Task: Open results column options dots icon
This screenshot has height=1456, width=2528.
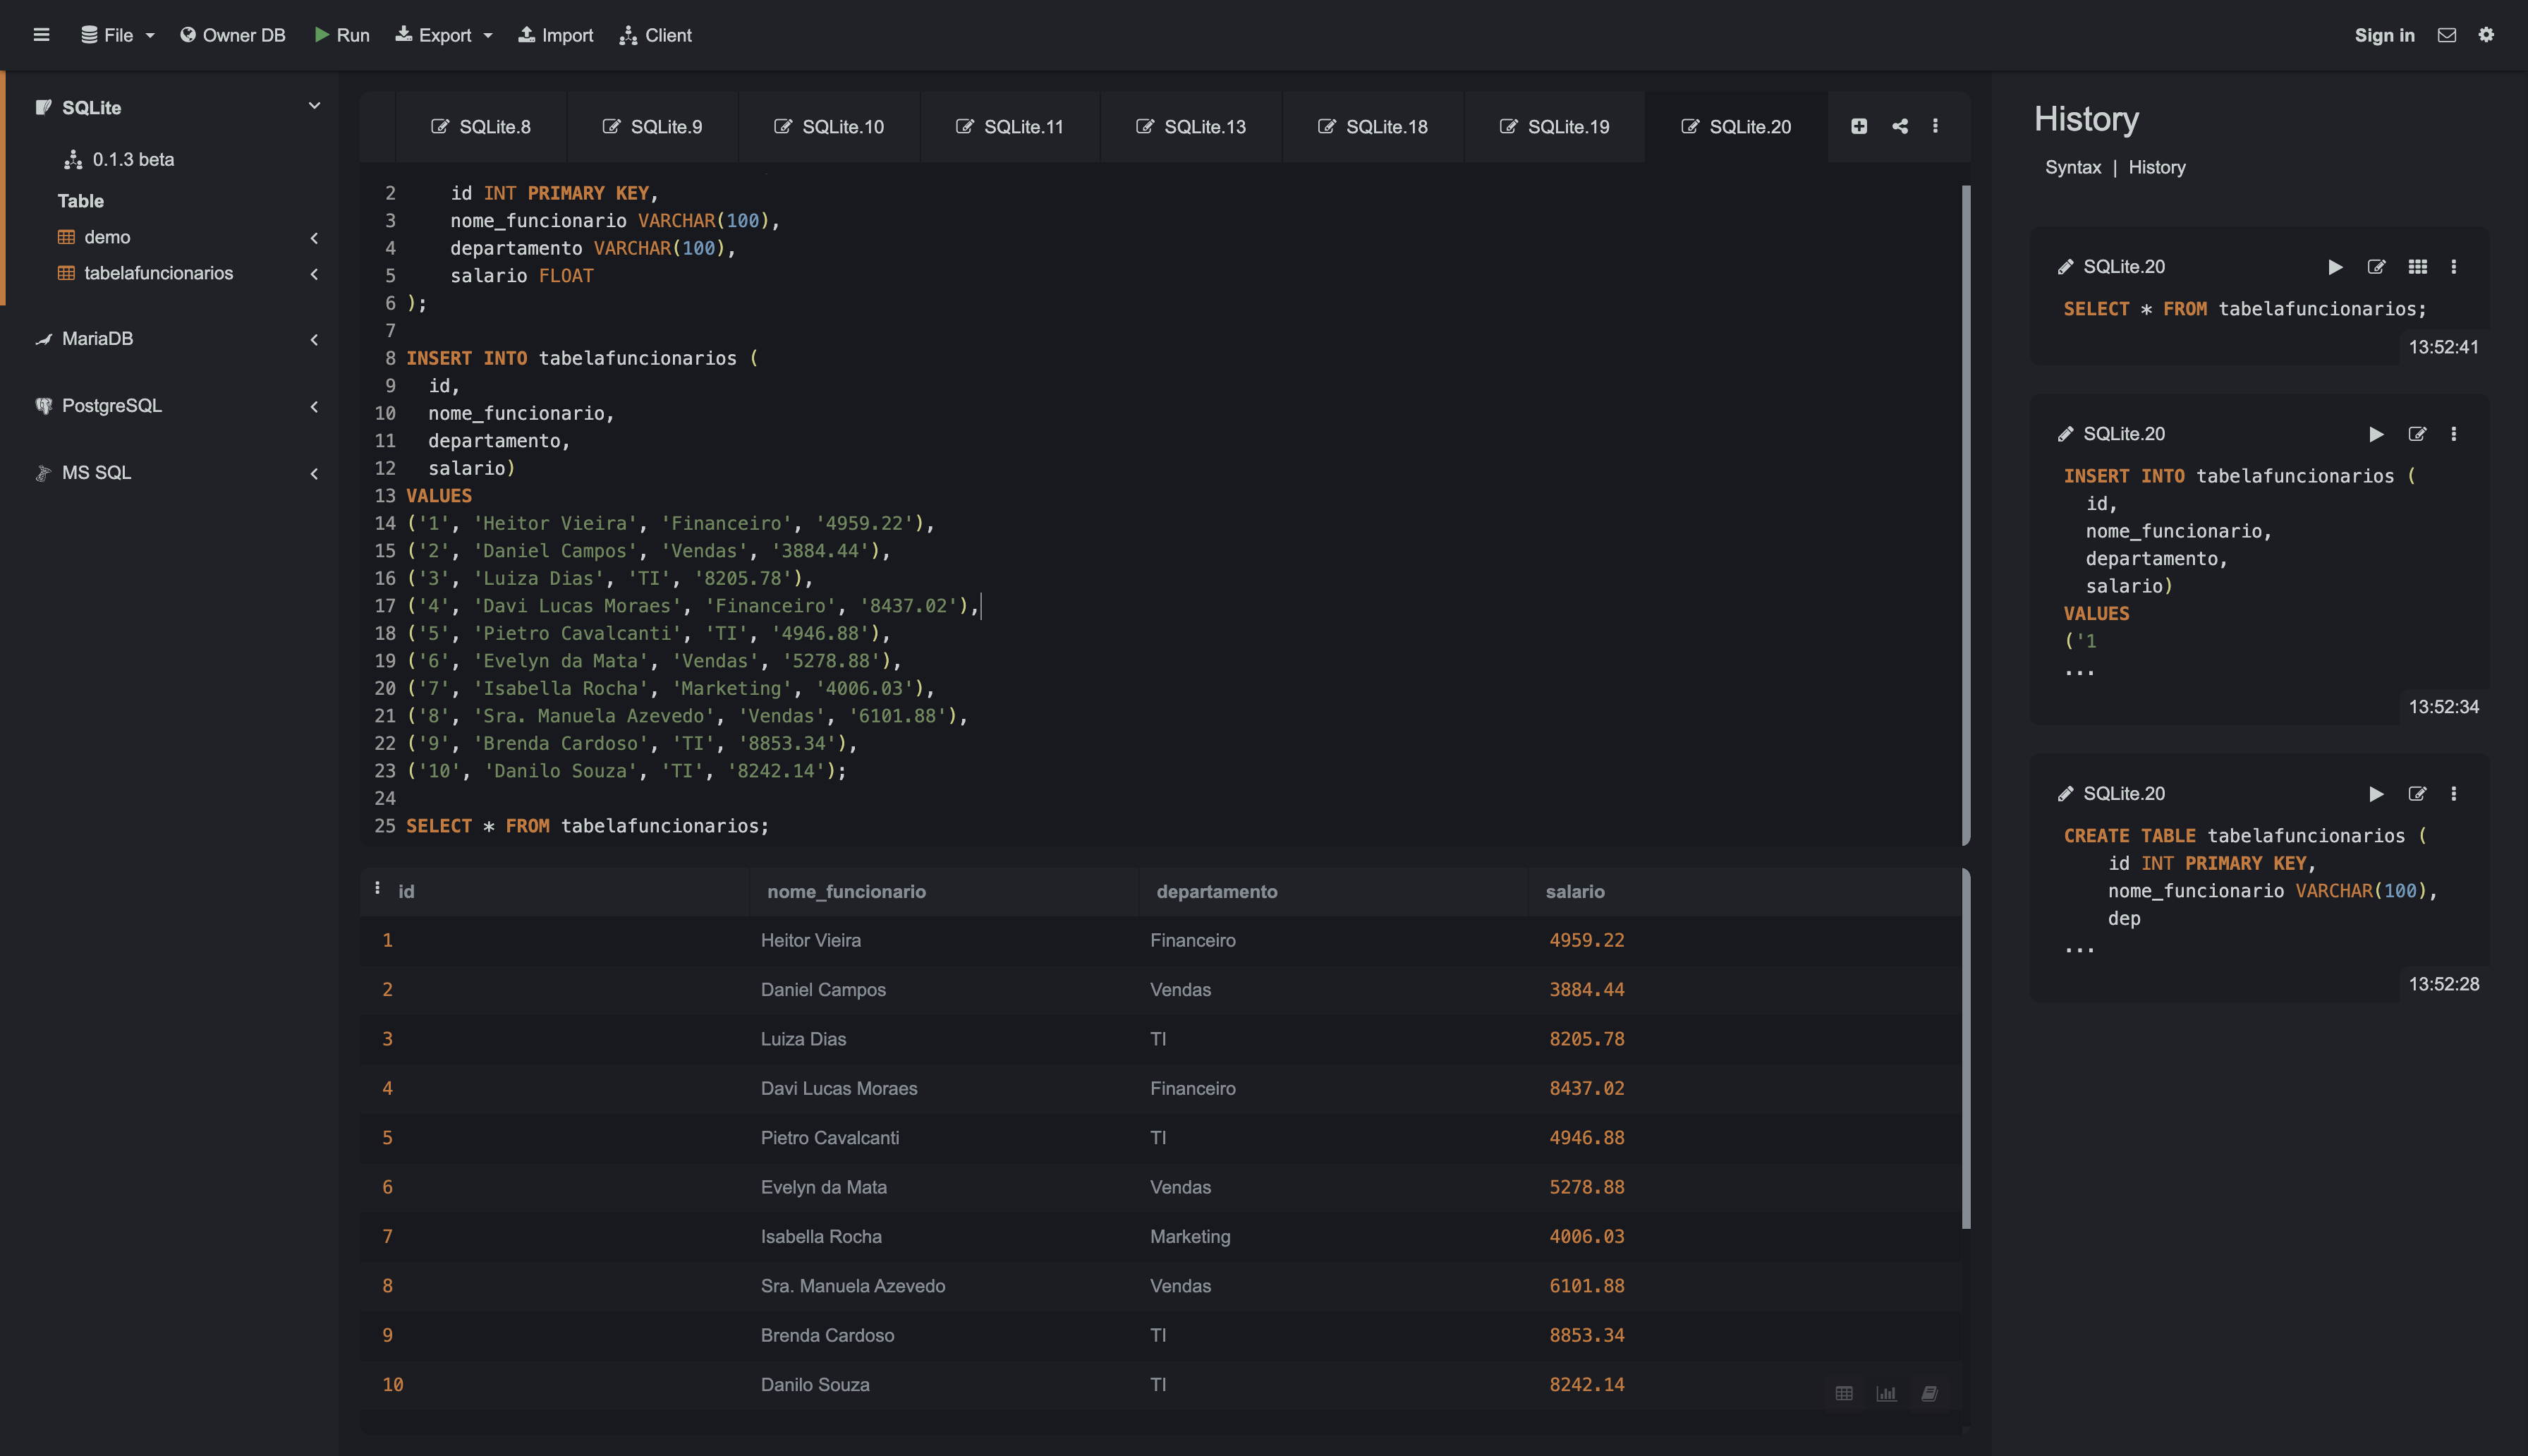Action: (377, 888)
